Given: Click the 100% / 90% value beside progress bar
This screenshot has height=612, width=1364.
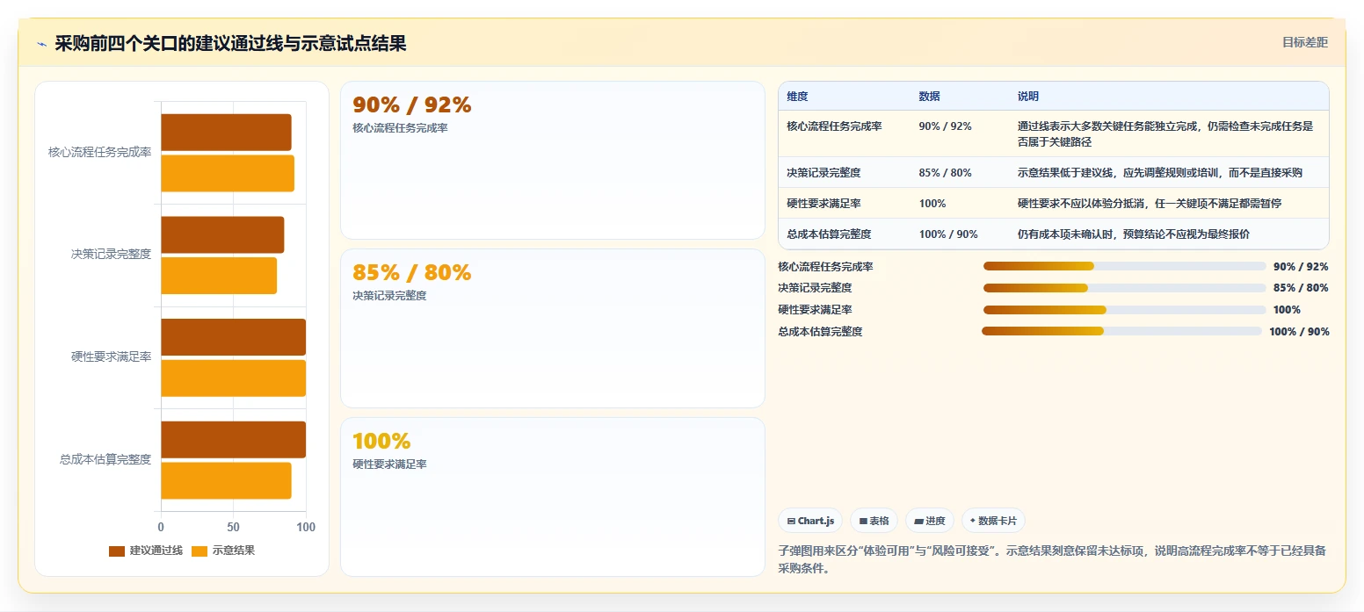Looking at the screenshot, I should tap(1299, 331).
